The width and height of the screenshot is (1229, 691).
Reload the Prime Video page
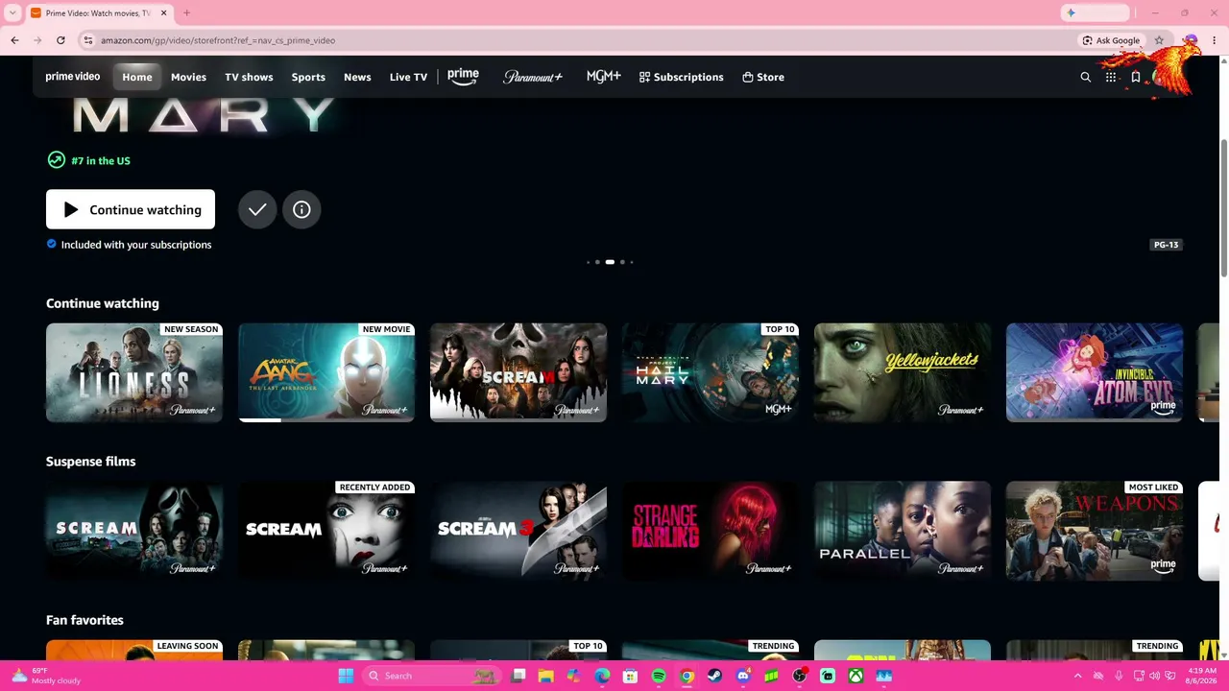tap(60, 40)
